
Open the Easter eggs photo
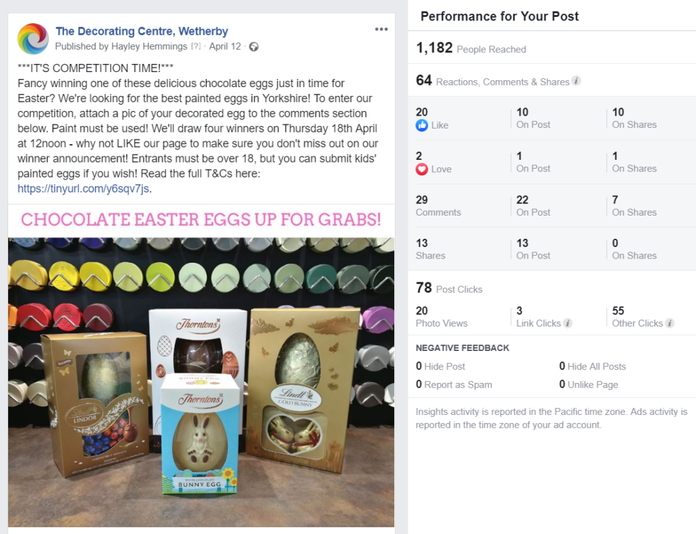tap(201, 382)
